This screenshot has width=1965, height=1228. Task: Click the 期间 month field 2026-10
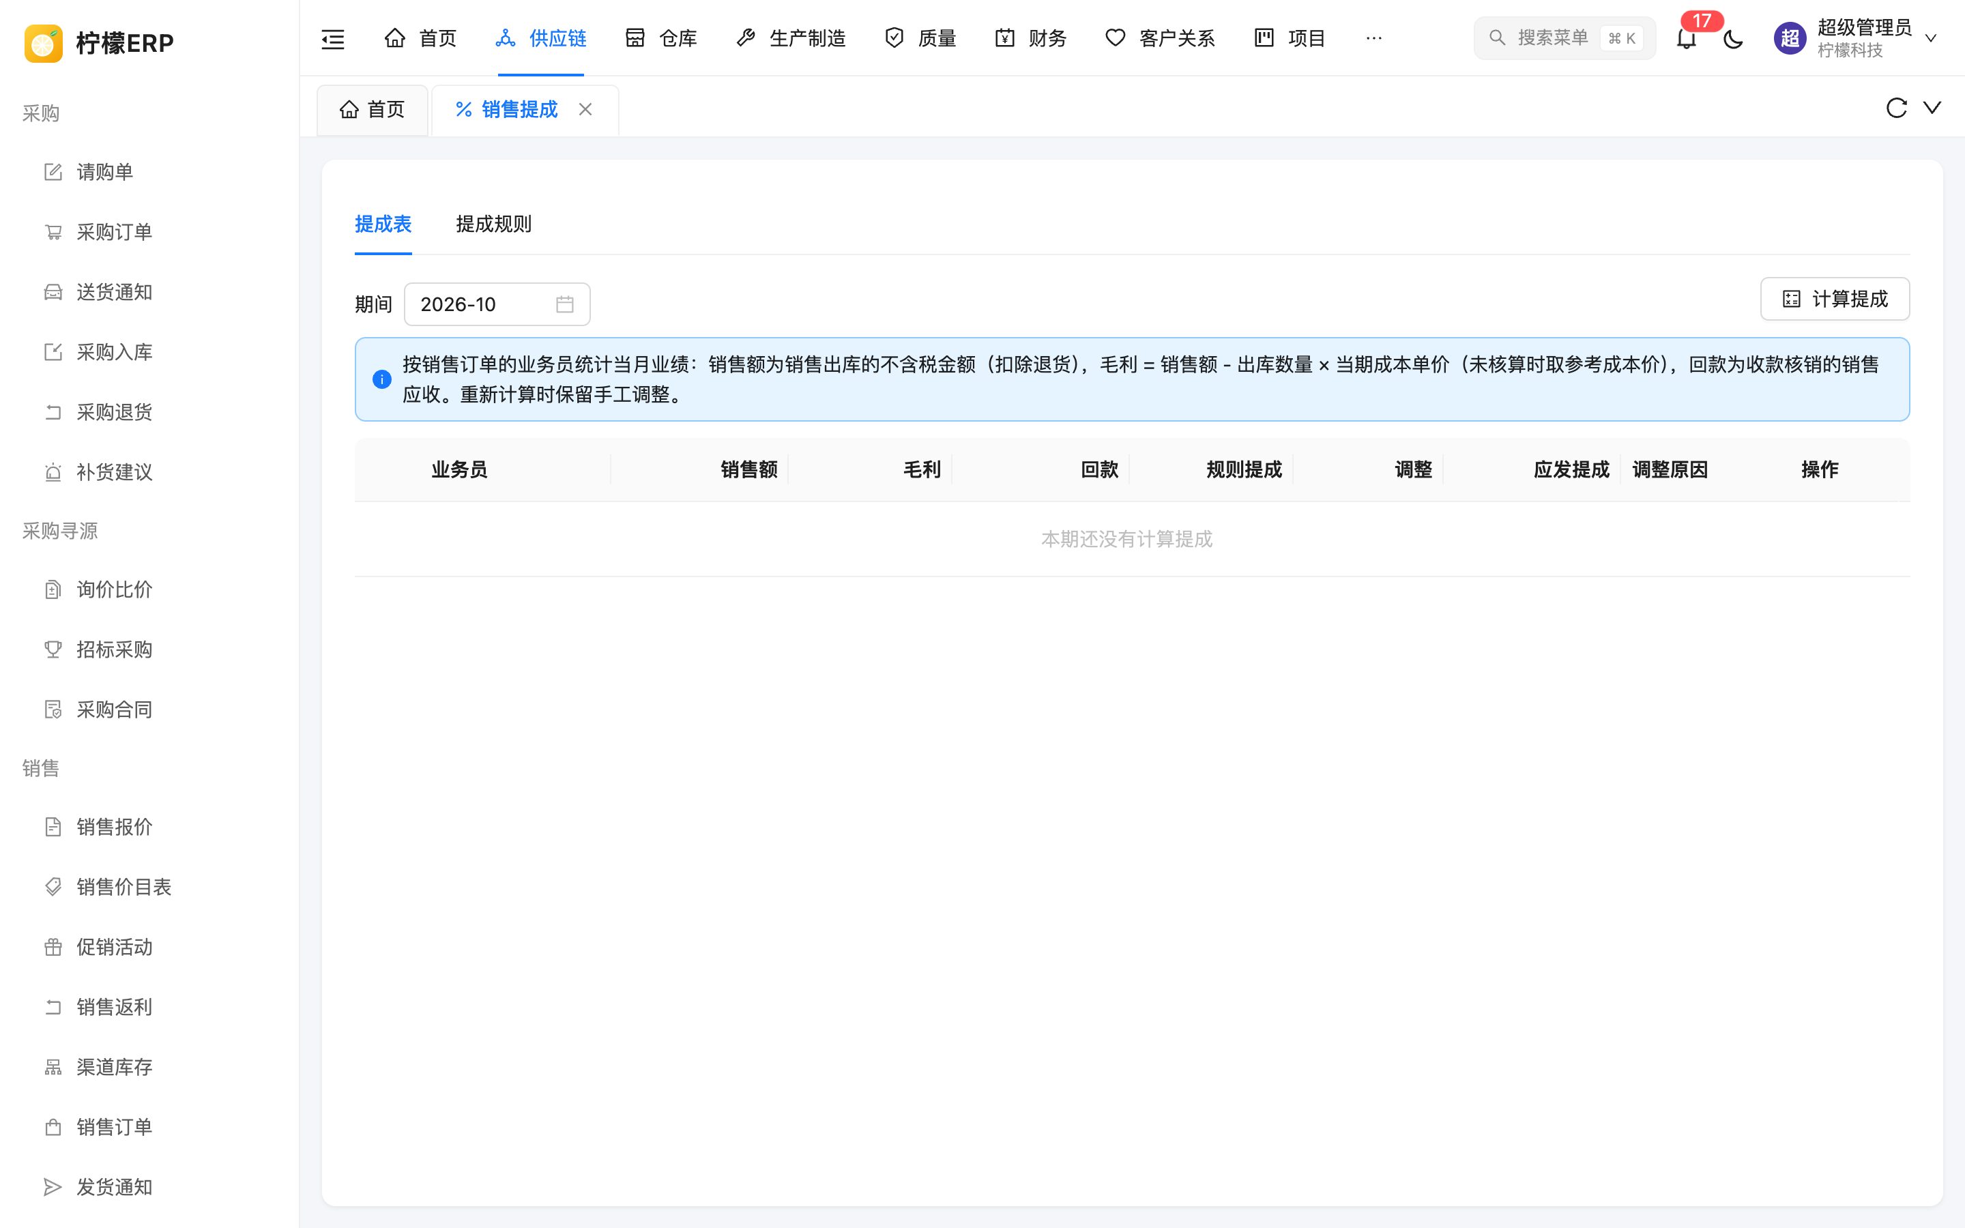(x=497, y=304)
